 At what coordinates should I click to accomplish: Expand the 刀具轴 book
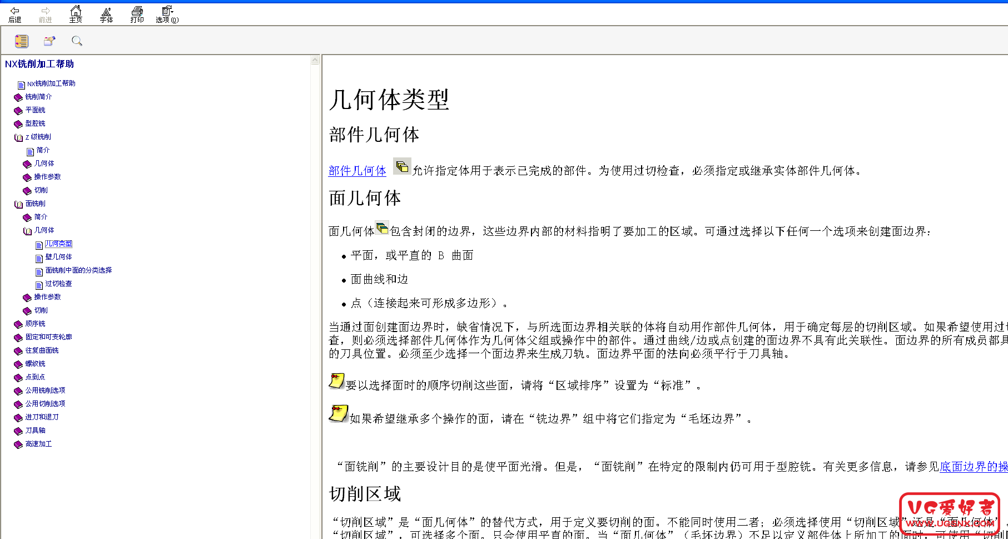coord(35,431)
